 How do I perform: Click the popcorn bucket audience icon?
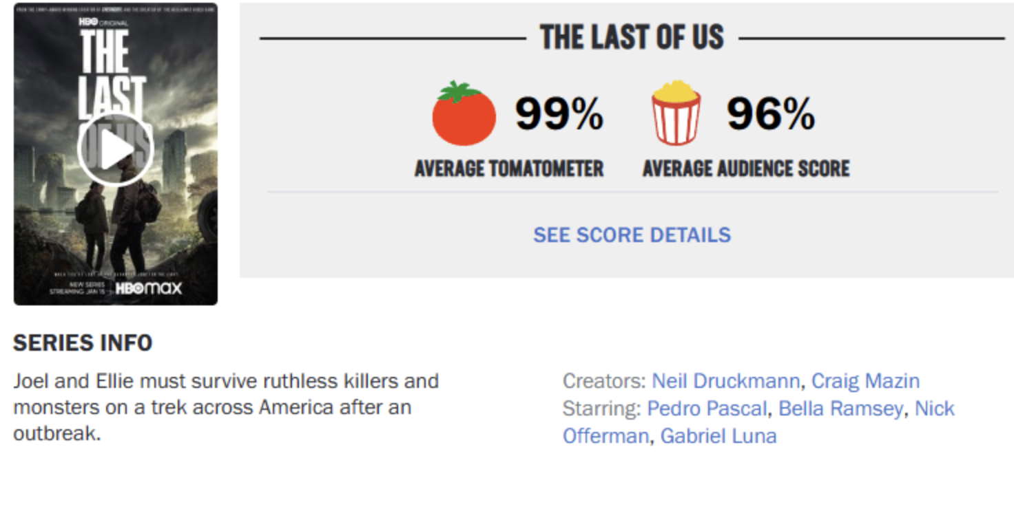pyautogui.click(x=676, y=113)
